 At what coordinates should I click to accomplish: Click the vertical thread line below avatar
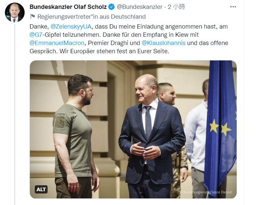[14, 115]
